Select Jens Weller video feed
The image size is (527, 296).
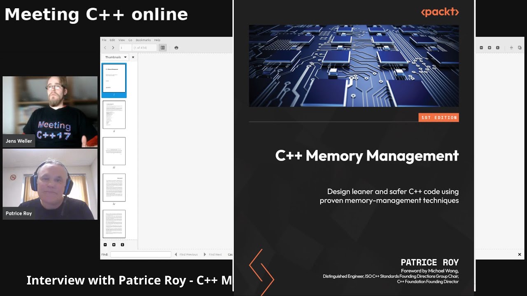(50, 112)
